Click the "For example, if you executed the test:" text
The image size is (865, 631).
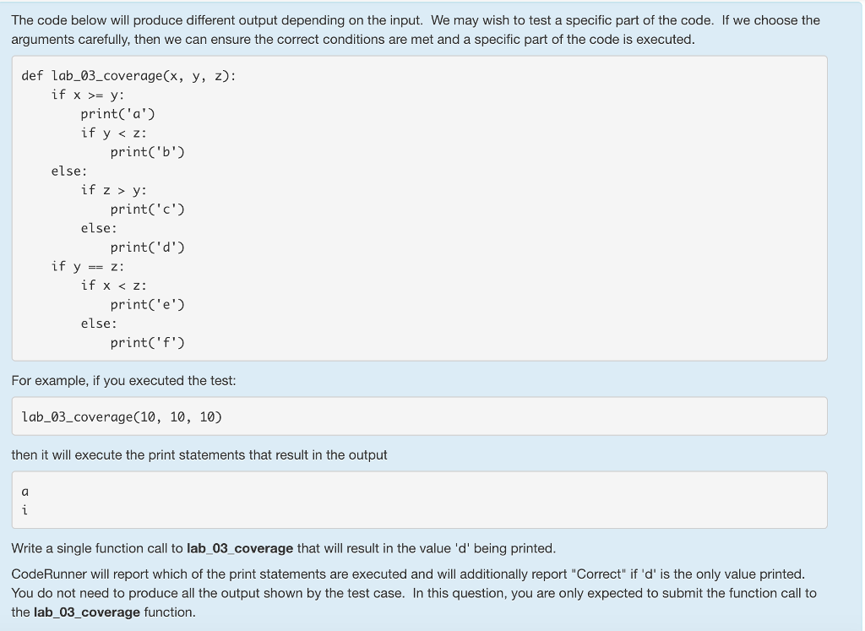123,381
